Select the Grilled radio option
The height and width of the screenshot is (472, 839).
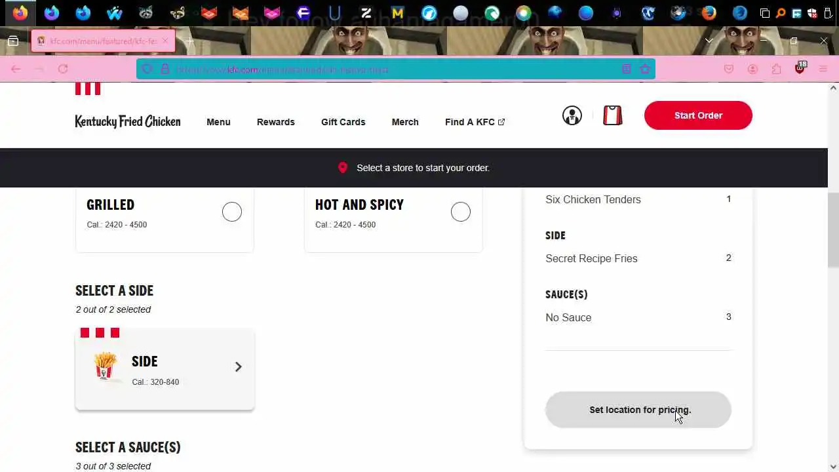click(x=232, y=212)
